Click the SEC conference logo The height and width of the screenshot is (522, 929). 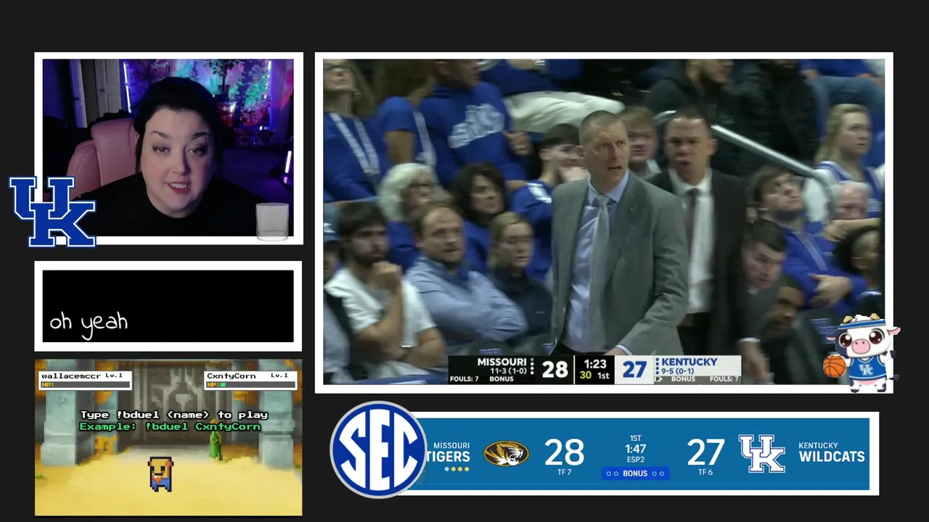coord(378,449)
